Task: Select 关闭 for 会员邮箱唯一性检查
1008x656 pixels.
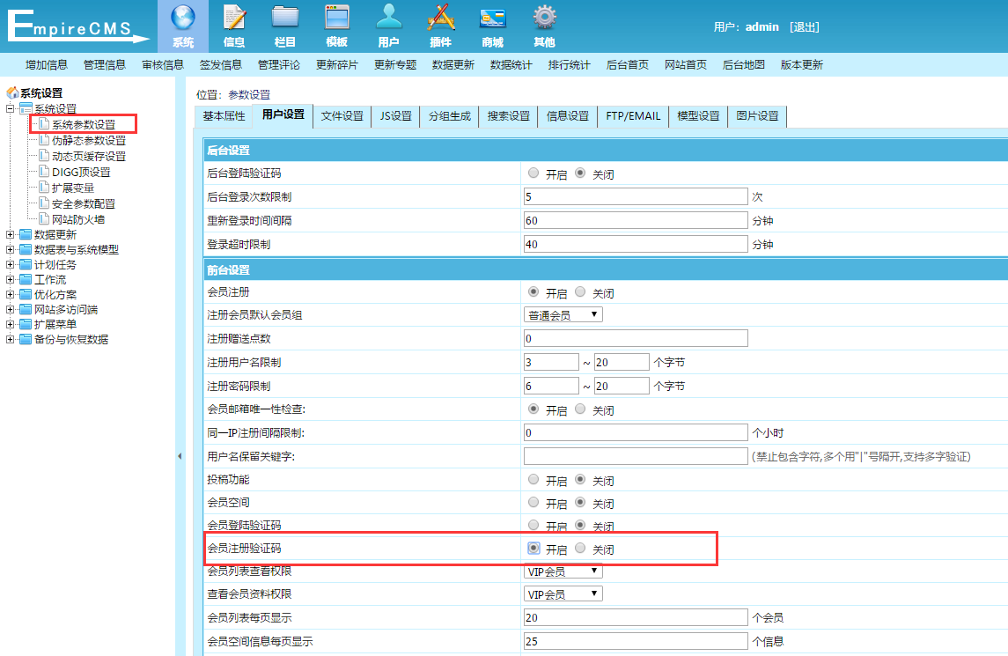Action: point(580,409)
